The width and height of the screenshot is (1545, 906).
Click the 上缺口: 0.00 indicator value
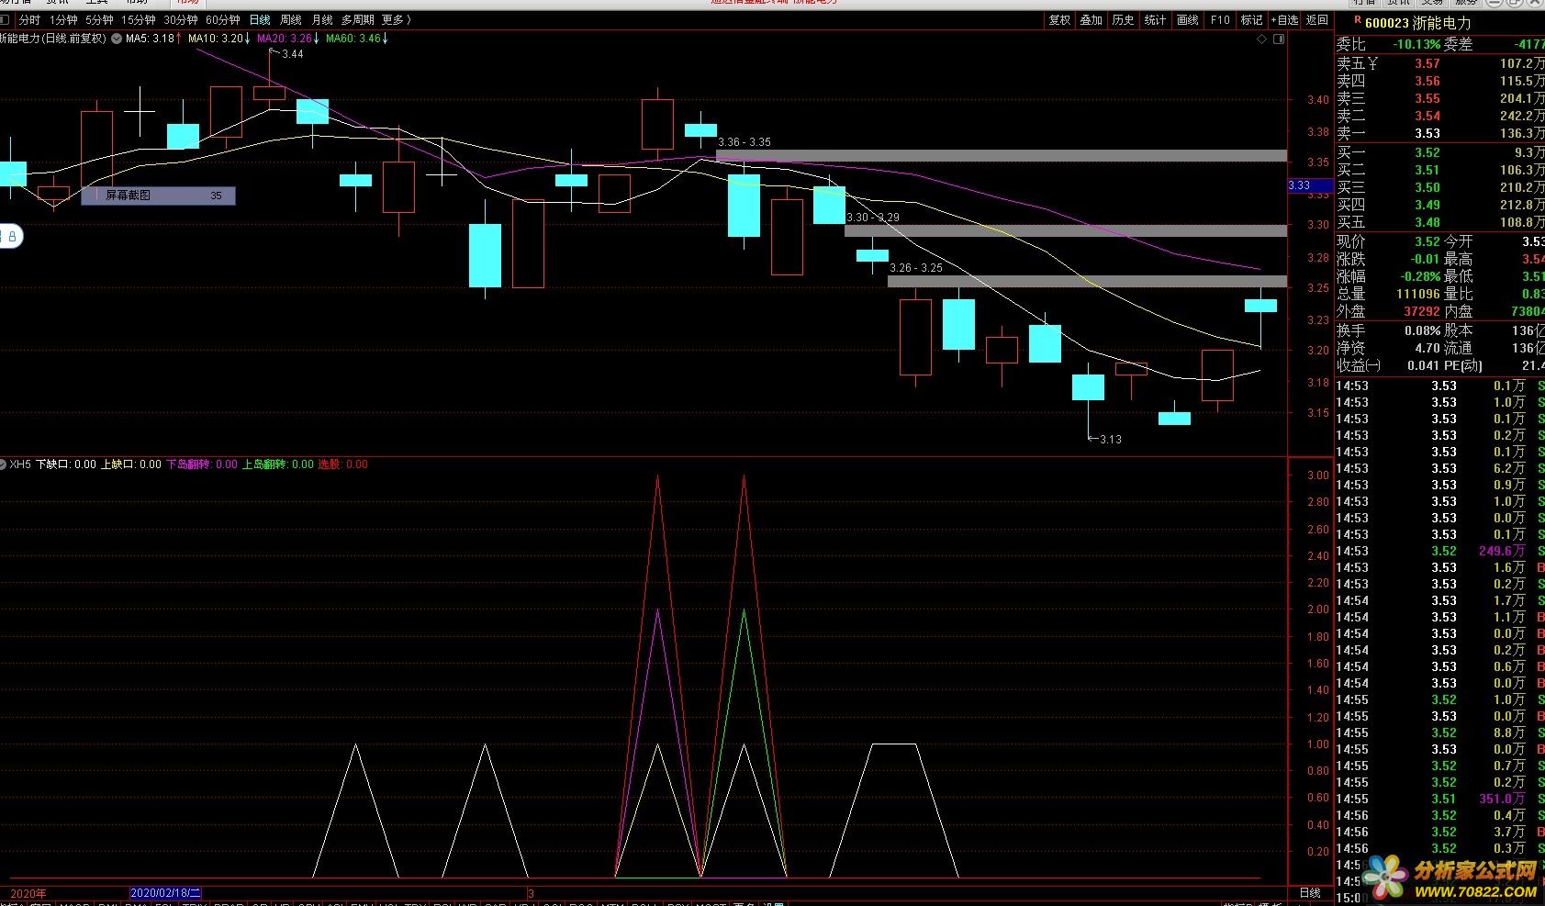130,464
